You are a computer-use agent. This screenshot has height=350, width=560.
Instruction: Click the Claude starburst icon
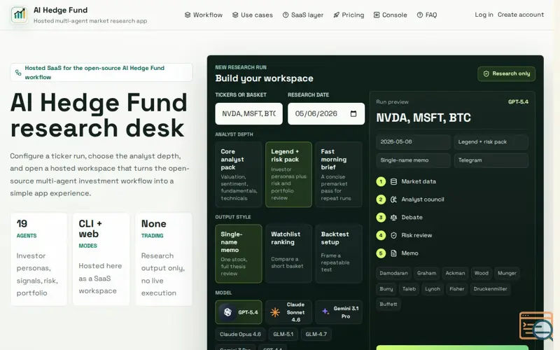[x=275, y=312]
